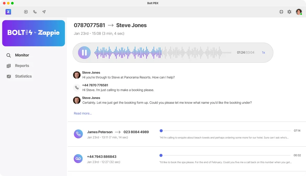306x176 pixels.
Task: Pause the Steve Jones call recording
Action: 84,53
